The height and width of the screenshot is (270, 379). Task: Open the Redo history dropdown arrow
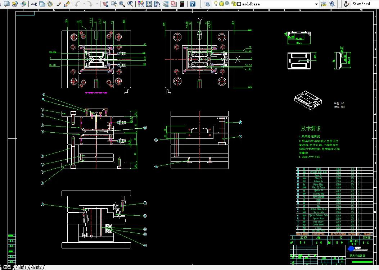coord(97,4)
